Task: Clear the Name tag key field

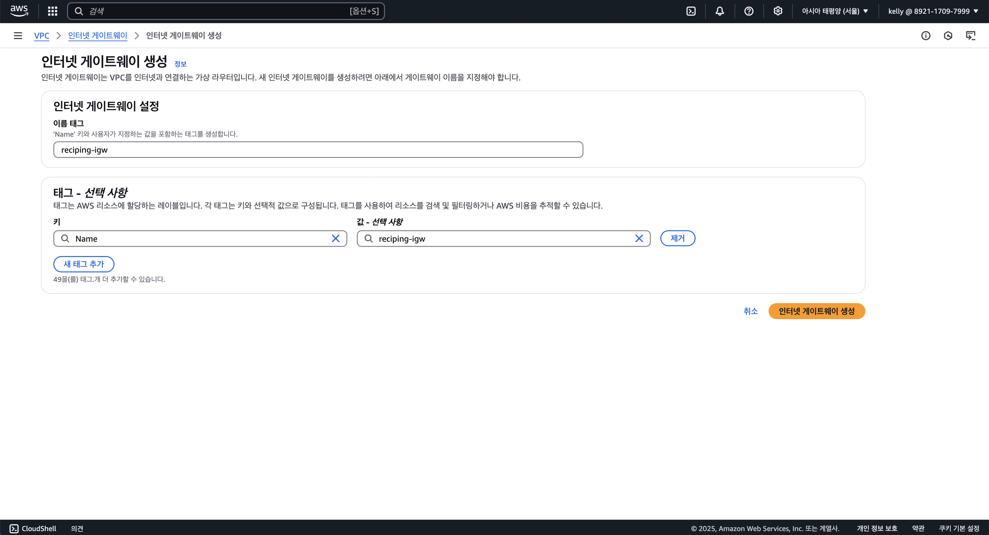Action: [x=336, y=239]
